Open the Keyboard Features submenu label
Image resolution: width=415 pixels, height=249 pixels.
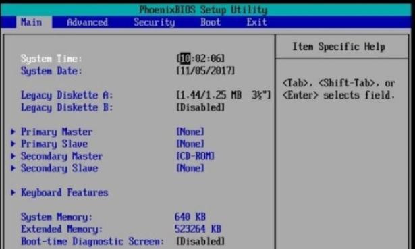coord(65,192)
